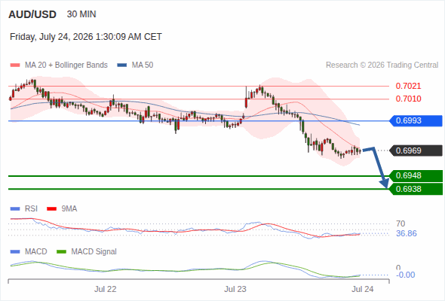Click the 0.7010 resistance level label
The height and width of the screenshot is (301, 445).
click(408, 99)
